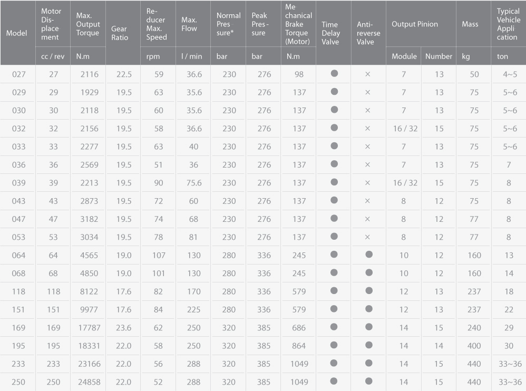Click the 24858 output torque value
This screenshot has width=526, height=391.
pos(89,382)
